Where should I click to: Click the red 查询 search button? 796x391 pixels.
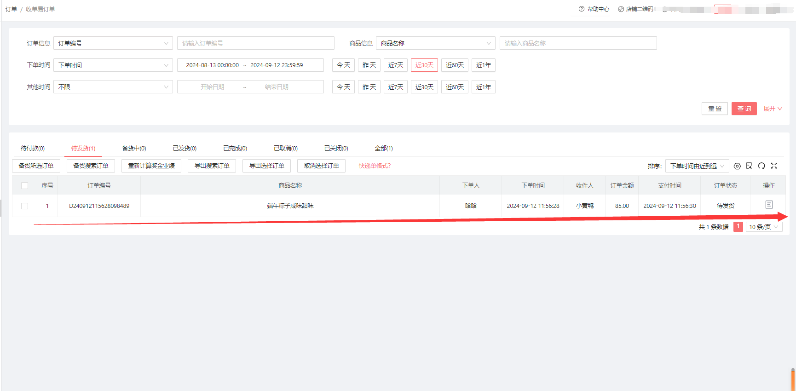[x=744, y=109]
